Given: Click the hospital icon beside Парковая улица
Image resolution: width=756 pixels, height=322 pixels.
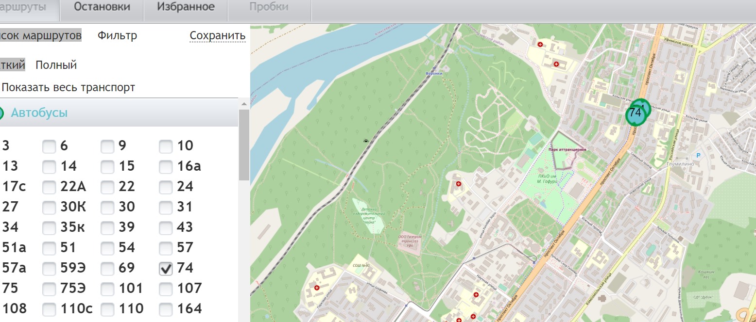Looking at the screenshot, I should tap(317, 288).
